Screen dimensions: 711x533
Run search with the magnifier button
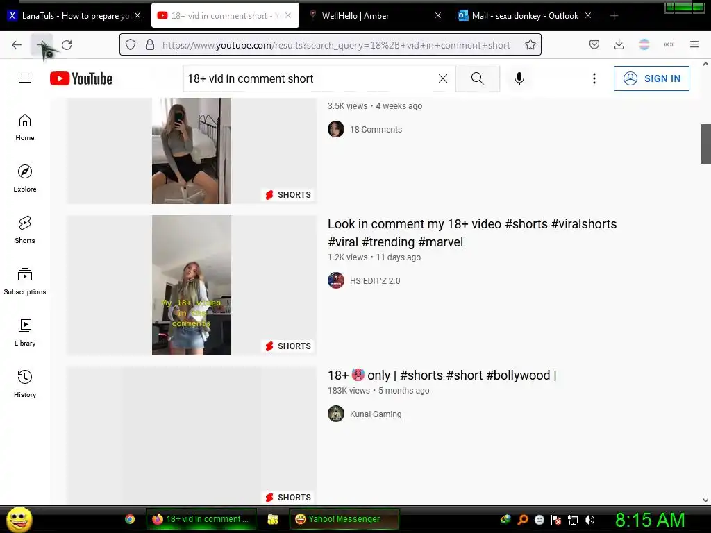click(478, 78)
